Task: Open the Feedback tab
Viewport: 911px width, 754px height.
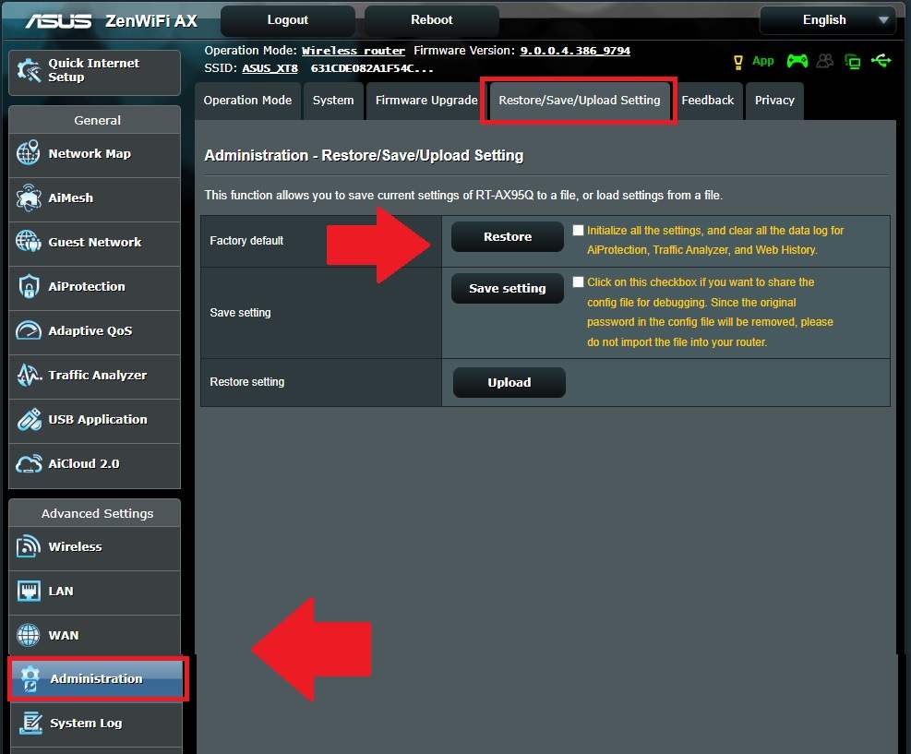Action: coord(708,101)
